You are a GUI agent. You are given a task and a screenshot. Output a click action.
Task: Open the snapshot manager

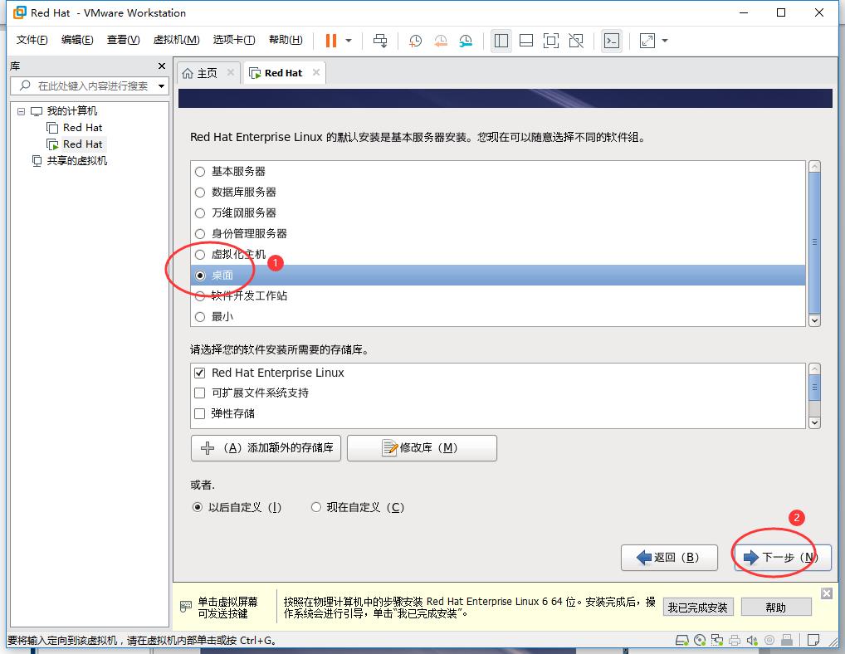pyautogui.click(x=466, y=41)
